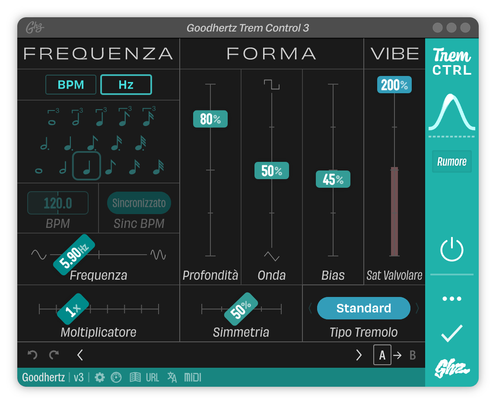Click the Sat Valvolare 200% slider handle
496x404 pixels.
[394, 85]
